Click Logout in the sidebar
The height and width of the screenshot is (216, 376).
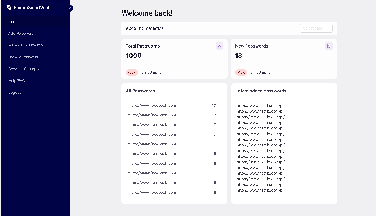(15, 92)
